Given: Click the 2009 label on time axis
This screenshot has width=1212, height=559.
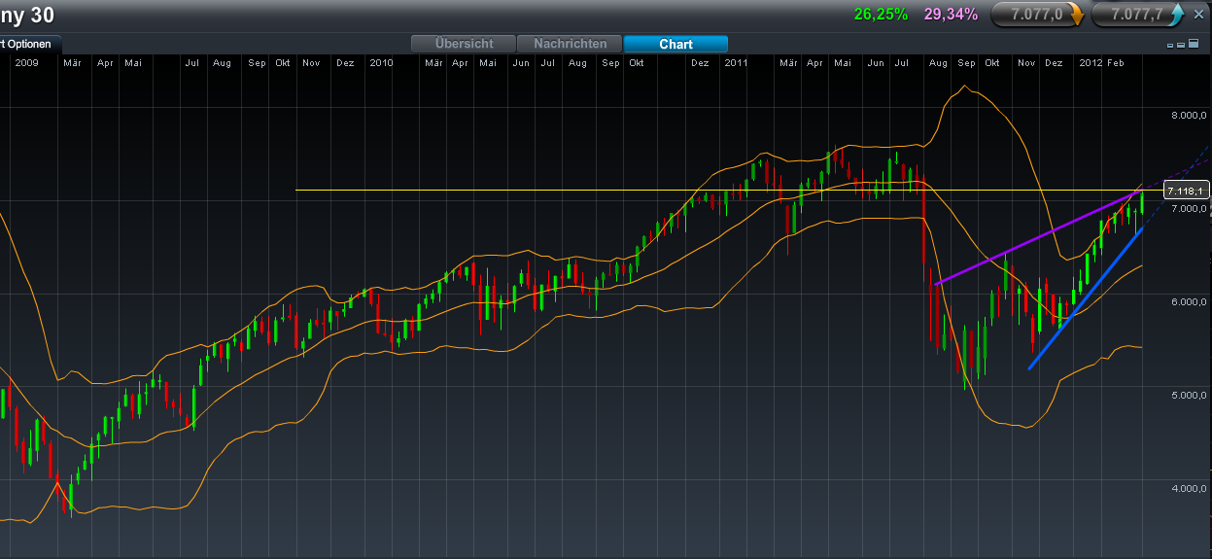Looking at the screenshot, I should pyautogui.click(x=26, y=62).
